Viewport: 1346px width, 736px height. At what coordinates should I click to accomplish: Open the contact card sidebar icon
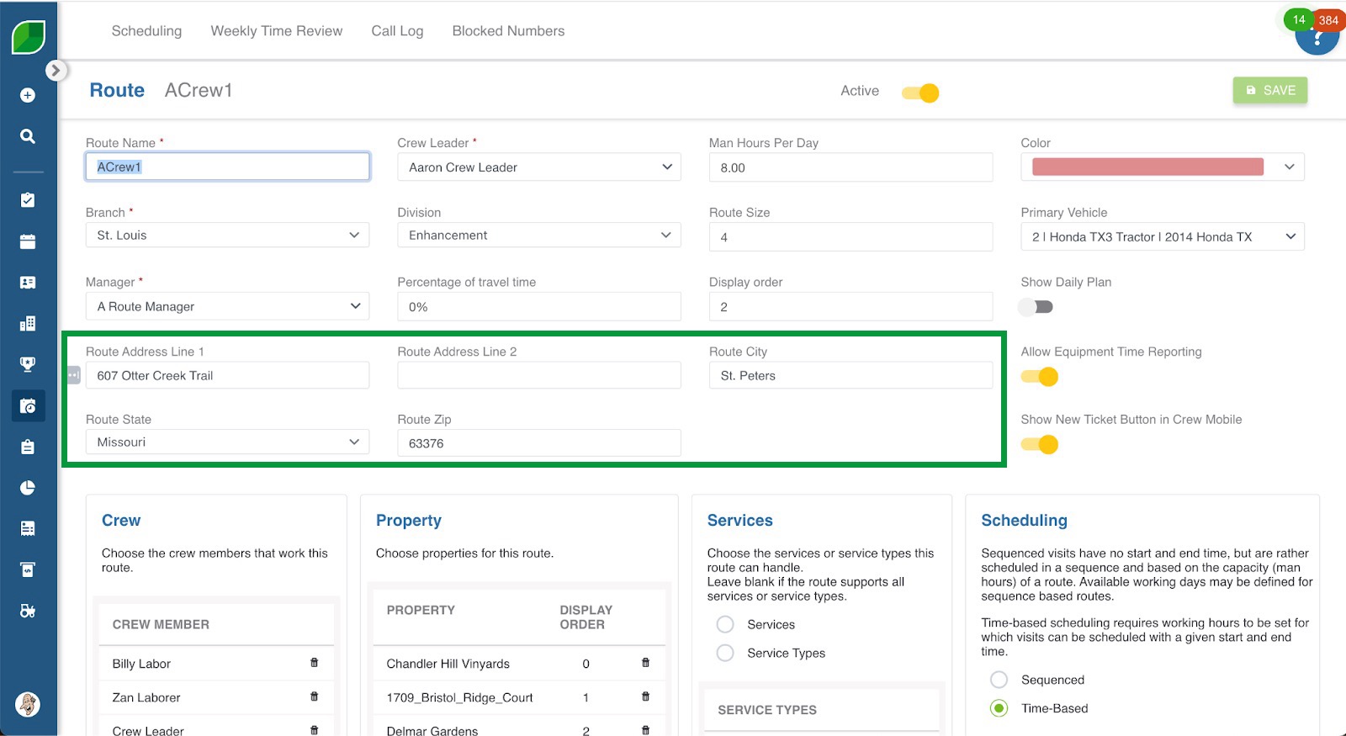tap(28, 283)
